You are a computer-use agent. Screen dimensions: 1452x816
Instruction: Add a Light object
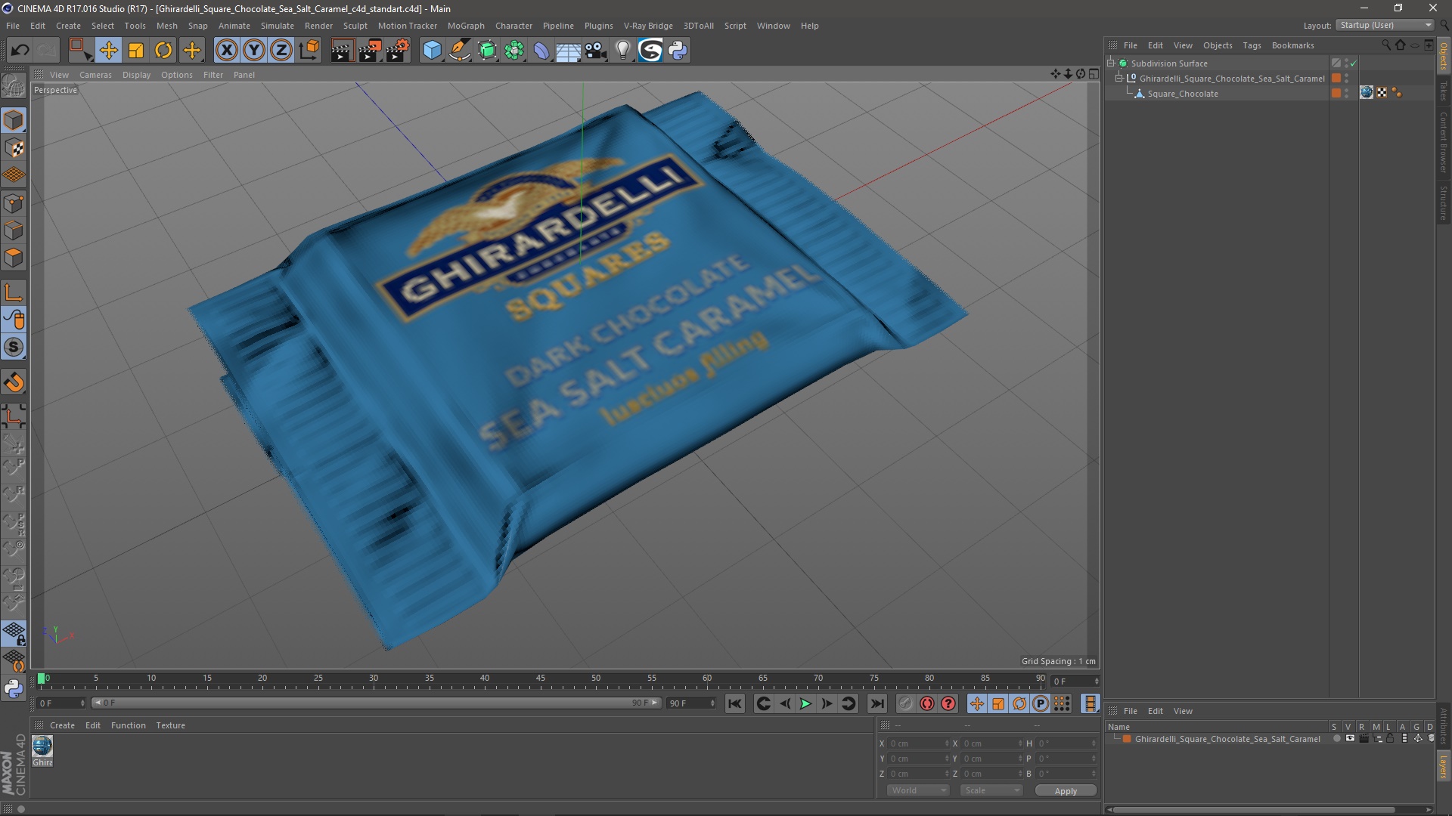click(622, 50)
